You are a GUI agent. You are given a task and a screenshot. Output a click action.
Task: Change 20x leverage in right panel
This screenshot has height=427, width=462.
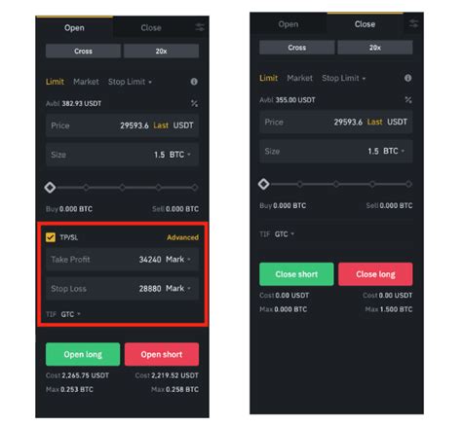pos(375,48)
